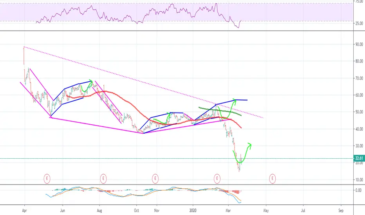Click the 40.00 price scale label
This screenshot has height=215, width=365.
359,129
